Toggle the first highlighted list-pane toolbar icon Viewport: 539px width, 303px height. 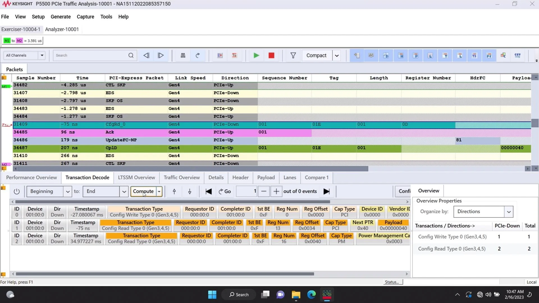357,55
